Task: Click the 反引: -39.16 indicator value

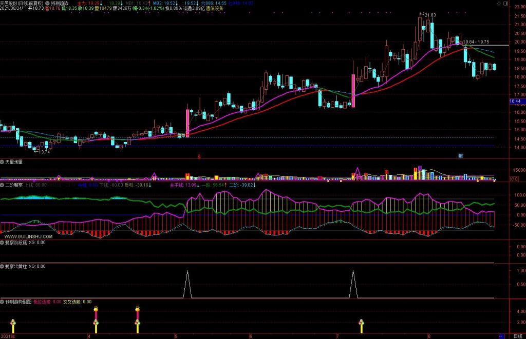Action: pos(138,185)
